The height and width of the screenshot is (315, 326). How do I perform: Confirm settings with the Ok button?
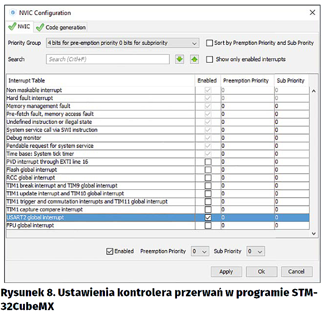point(261,271)
